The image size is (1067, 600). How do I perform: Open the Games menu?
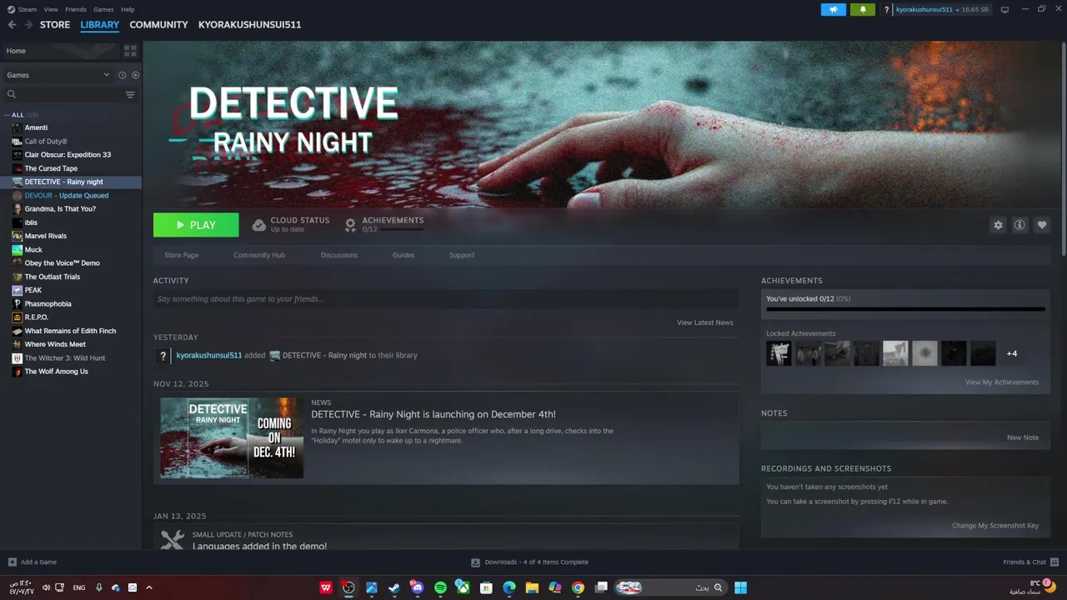(103, 9)
